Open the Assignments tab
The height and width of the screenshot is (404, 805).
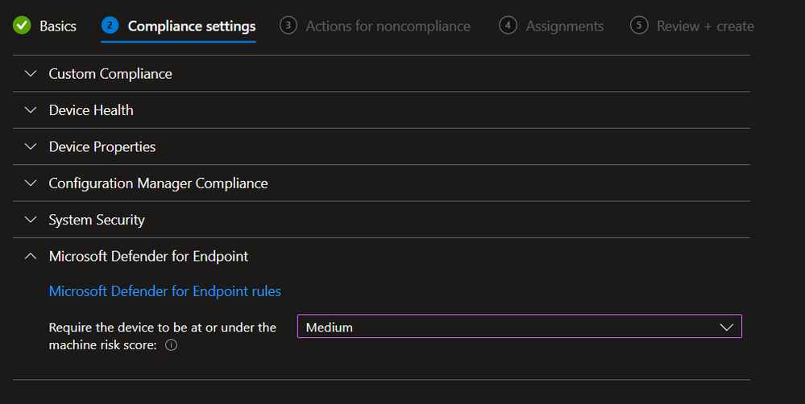(x=564, y=27)
